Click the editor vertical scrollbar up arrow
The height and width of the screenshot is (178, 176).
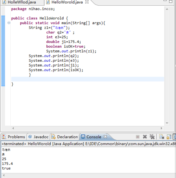click(167, 9)
